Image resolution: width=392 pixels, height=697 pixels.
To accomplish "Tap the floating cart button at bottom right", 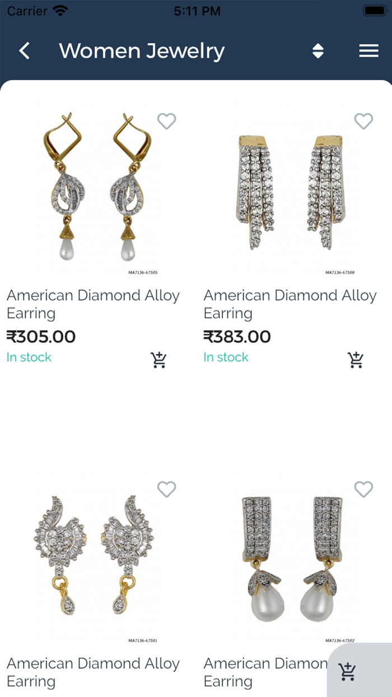I will tap(347, 671).
